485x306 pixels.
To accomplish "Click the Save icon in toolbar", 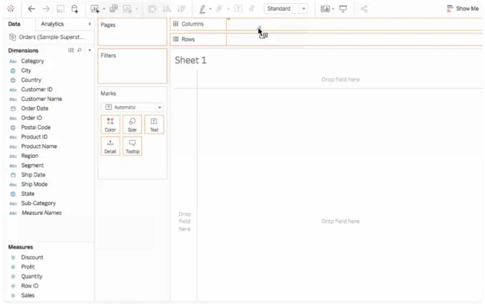I will click(60, 9).
